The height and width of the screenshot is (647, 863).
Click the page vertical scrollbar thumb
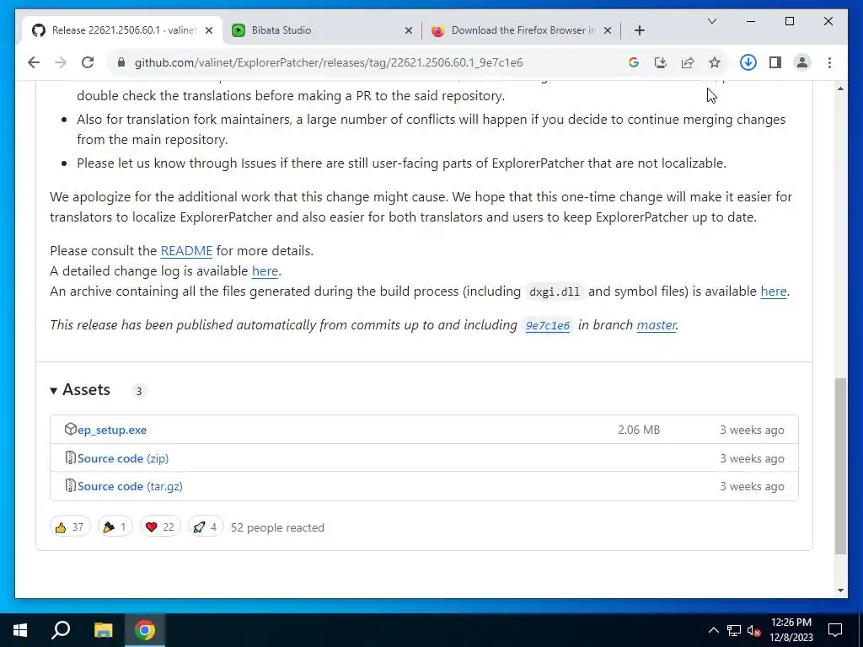click(840, 465)
